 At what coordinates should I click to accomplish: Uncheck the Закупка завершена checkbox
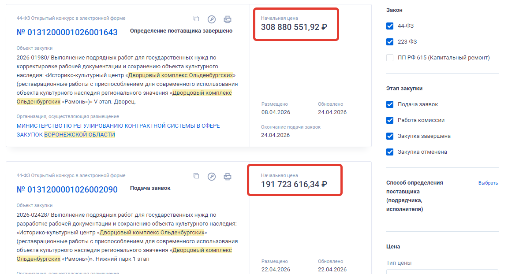pyautogui.click(x=390, y=136)
